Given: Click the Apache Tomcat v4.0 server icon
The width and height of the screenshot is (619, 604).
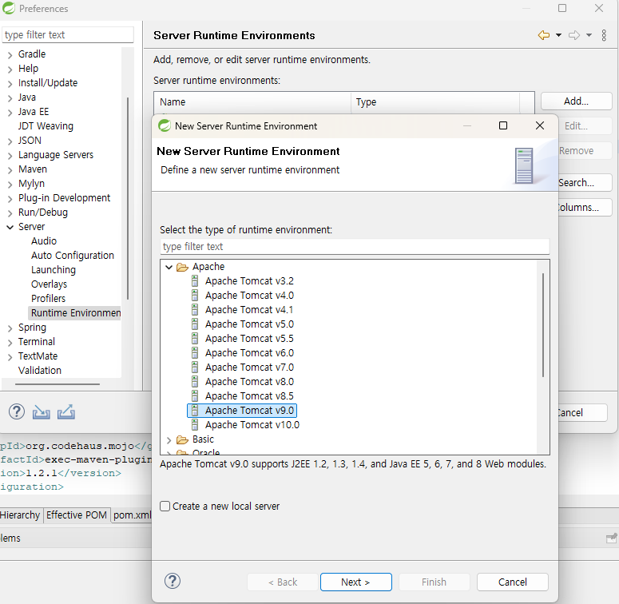Looking at the screenshot, I should pyautogui.click(x=195, y=296).
